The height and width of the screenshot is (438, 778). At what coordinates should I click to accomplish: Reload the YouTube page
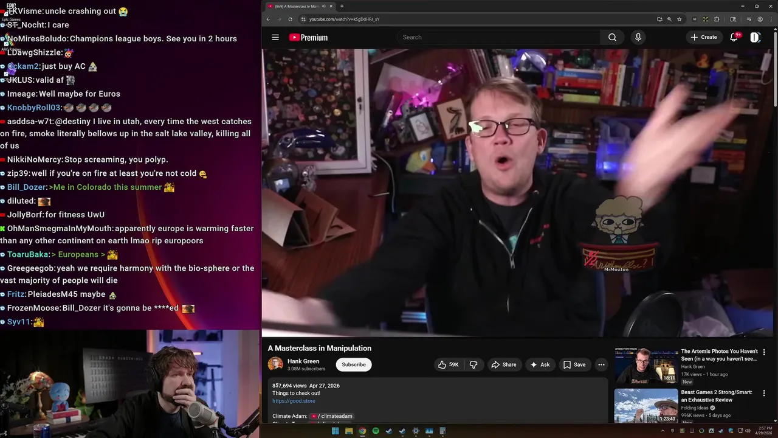(x=290, y=19)
